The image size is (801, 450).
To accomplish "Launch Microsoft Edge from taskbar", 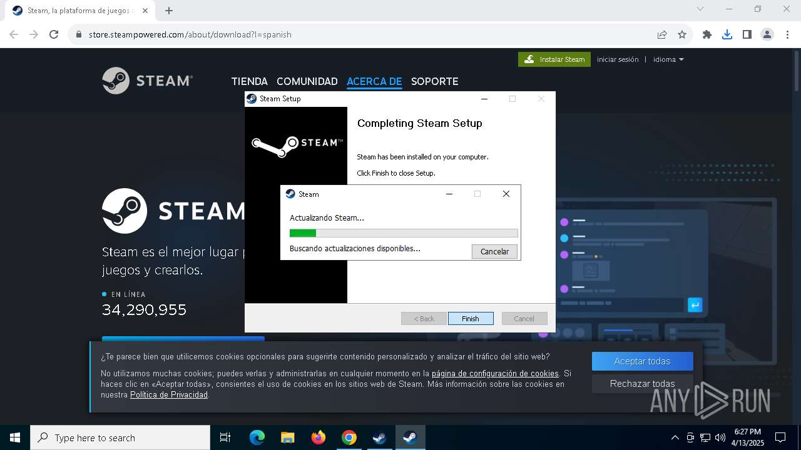I will coord(257,437).
